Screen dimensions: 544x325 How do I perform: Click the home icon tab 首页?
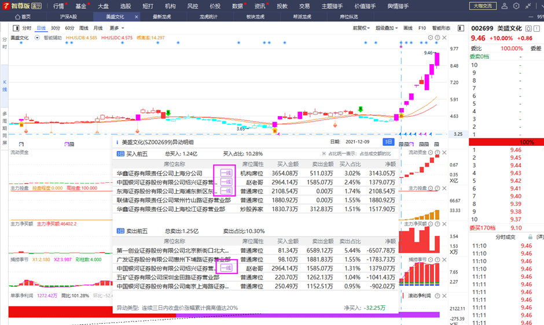point(23,17)
